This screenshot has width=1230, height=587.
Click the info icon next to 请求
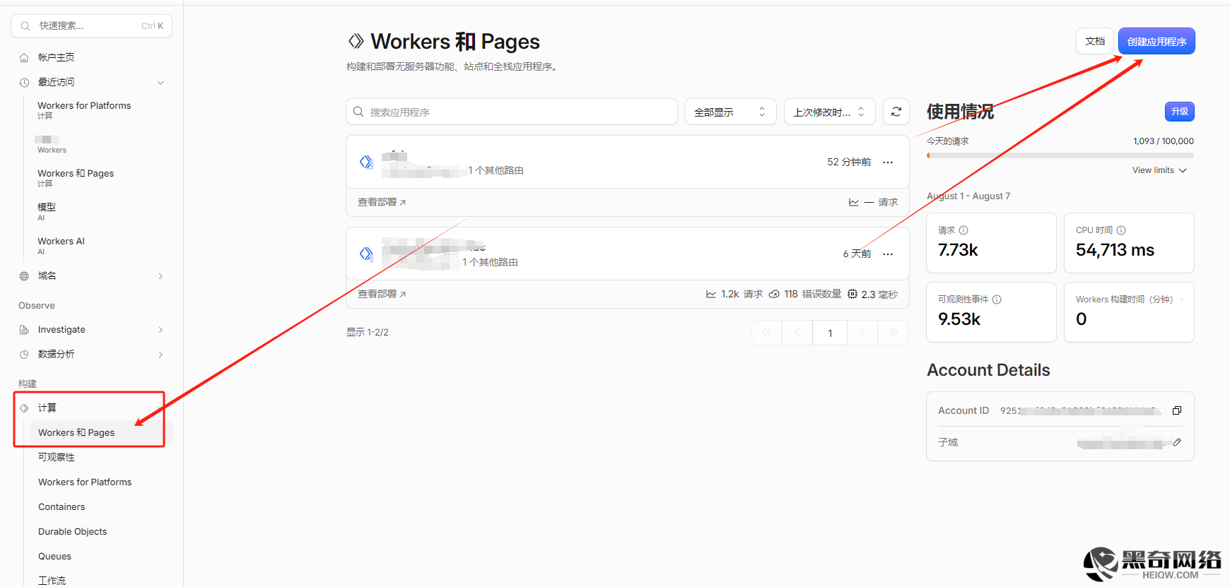(963, 230)
